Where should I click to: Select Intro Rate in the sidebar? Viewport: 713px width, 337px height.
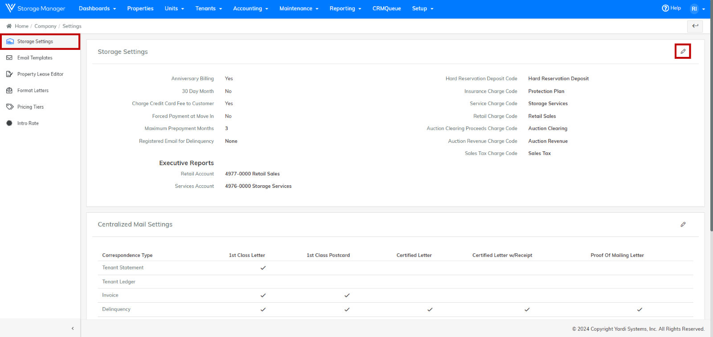28,123
